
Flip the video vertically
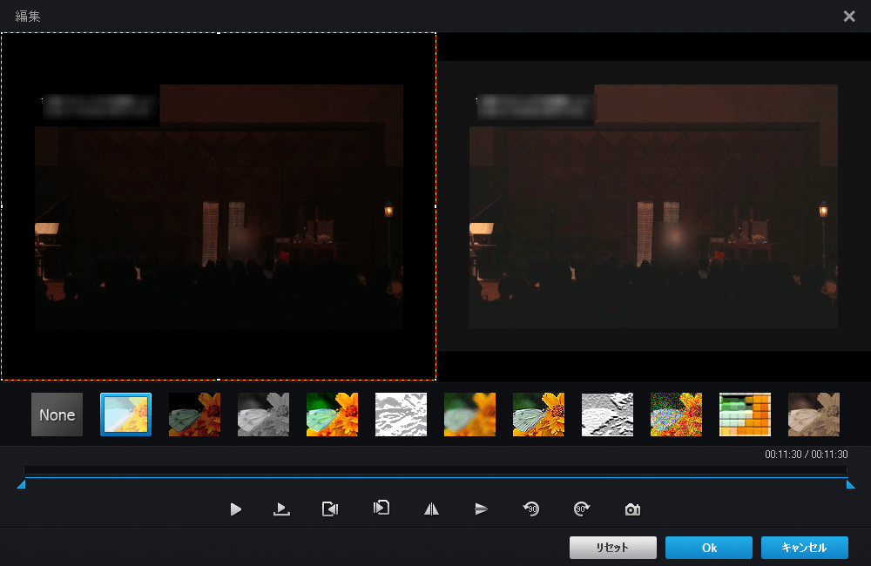tap(481, 509)
